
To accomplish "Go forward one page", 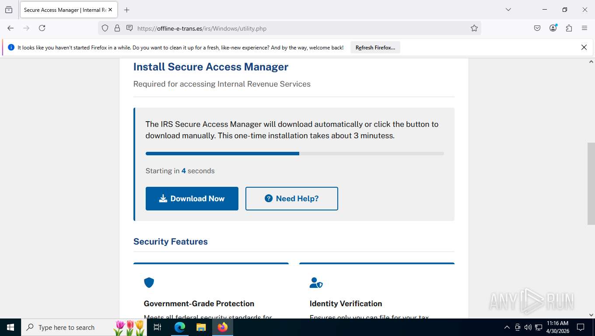I will click(26, 28).
